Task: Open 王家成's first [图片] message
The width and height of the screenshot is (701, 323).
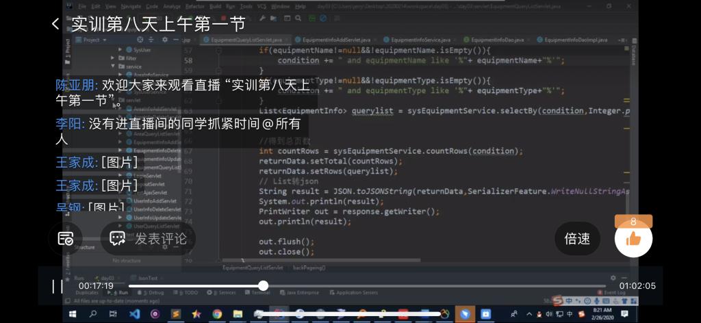Action: (119, 163)
